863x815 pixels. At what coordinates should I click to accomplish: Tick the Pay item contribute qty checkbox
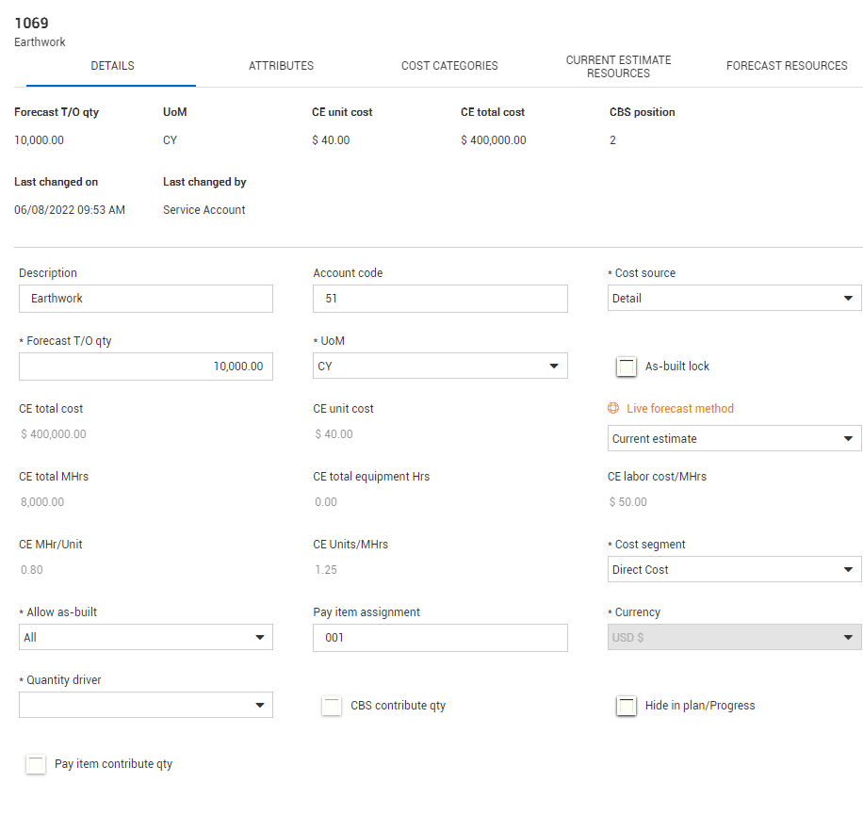[36, 764]
